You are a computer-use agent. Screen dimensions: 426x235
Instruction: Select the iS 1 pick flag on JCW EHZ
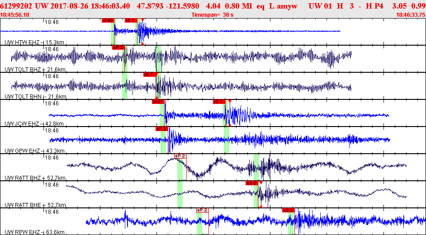click(x=219, y=102)
